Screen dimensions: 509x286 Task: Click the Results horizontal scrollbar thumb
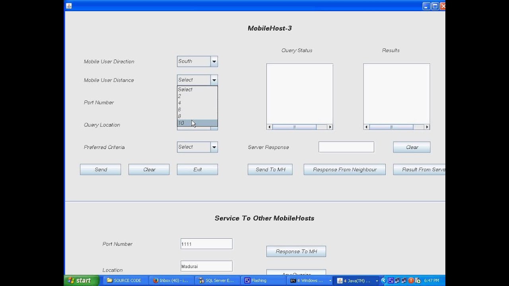391,127
